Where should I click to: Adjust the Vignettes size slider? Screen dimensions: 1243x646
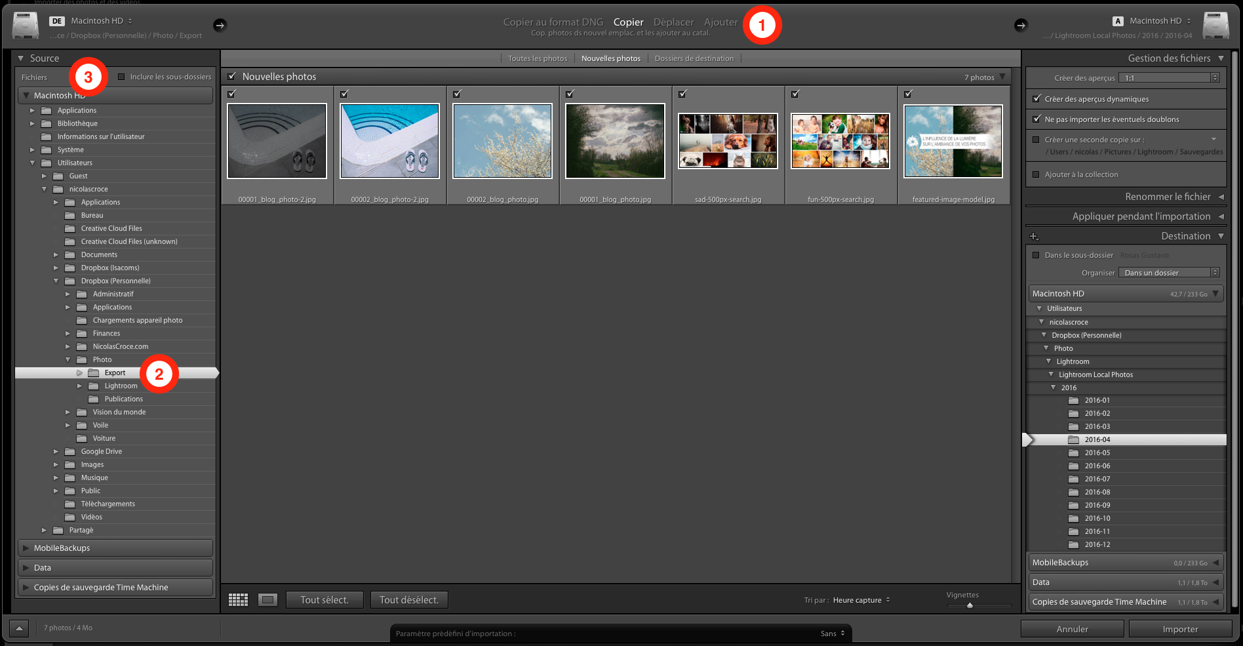[x=970, y=605]
